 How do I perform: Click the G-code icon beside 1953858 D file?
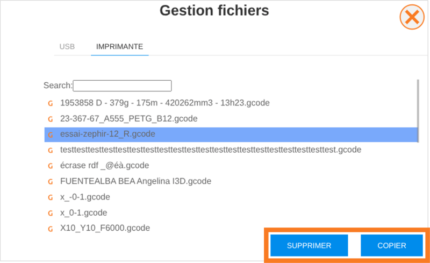pyautogui.click(x=51, y=103)
